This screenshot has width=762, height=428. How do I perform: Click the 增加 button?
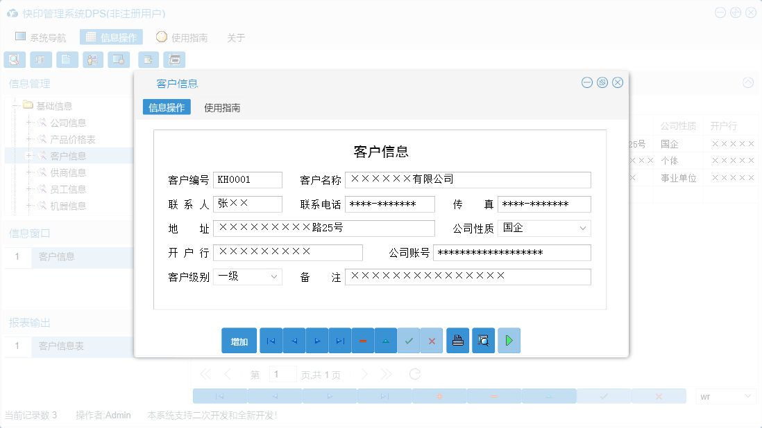[239, 340]
